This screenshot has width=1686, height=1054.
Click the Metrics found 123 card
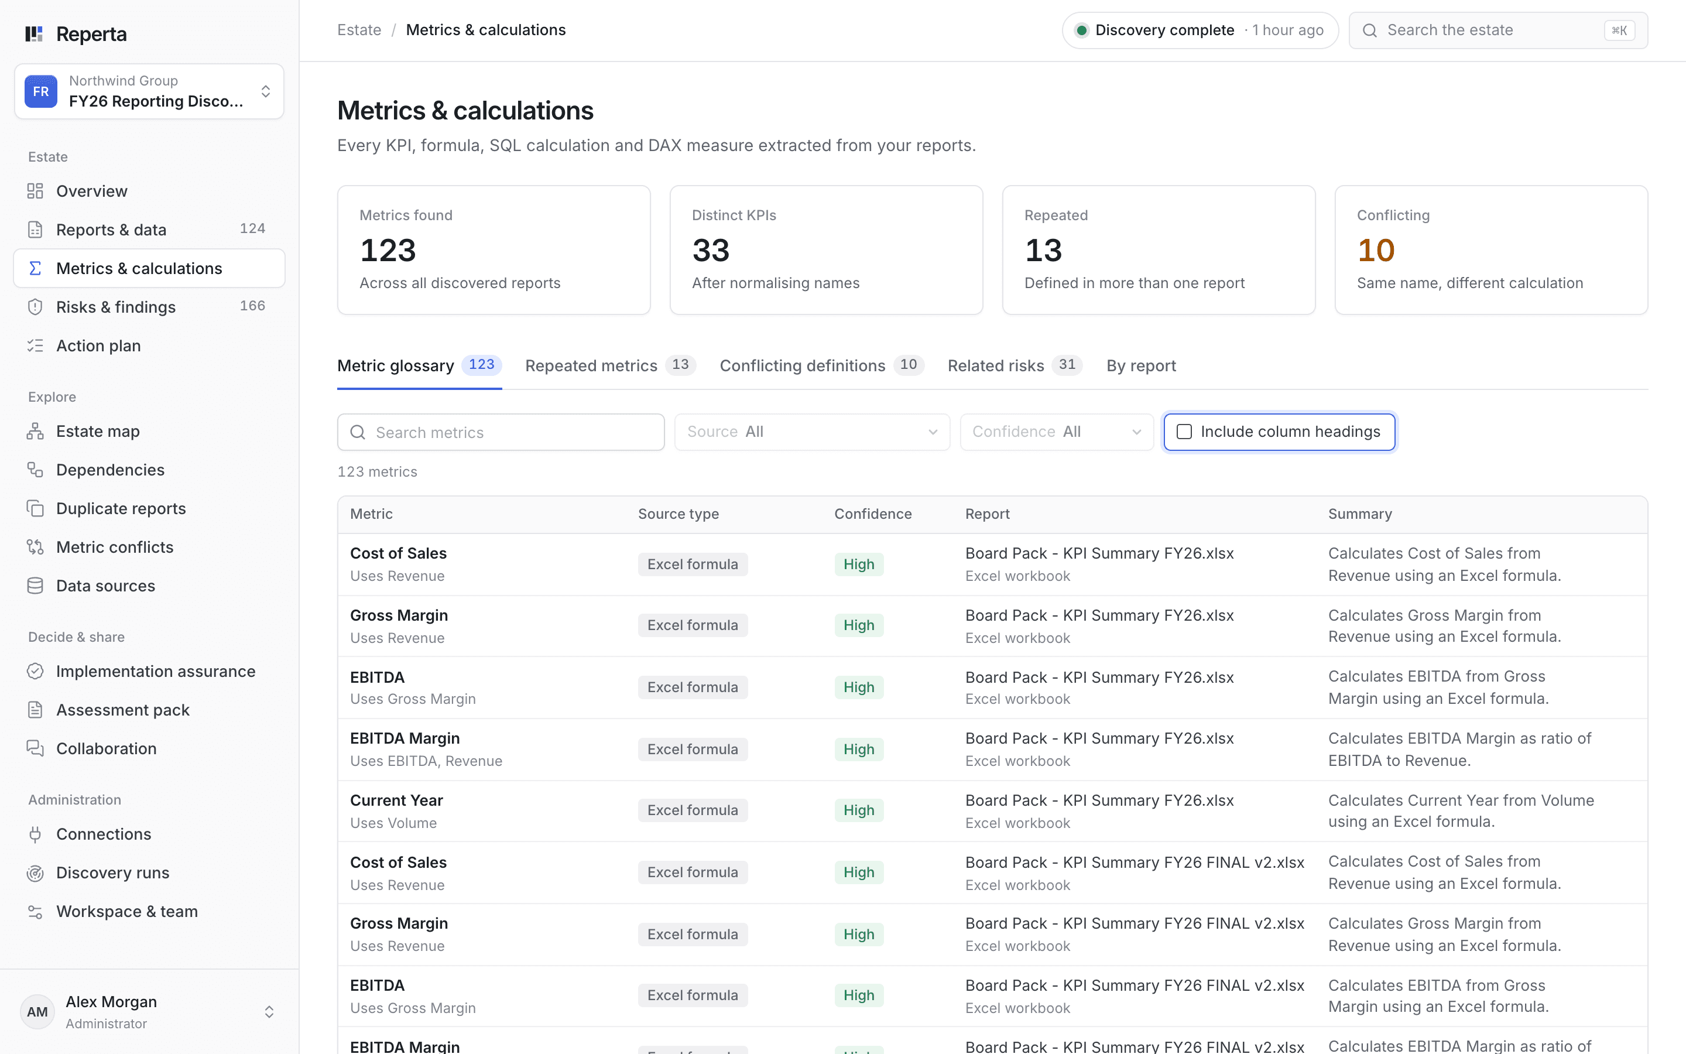[x=494, y=249]
